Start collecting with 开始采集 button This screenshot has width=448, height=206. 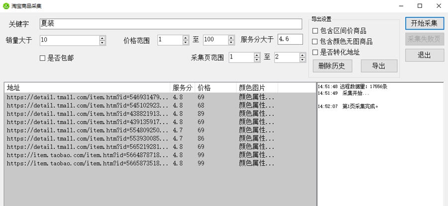[x=425, y=23]
